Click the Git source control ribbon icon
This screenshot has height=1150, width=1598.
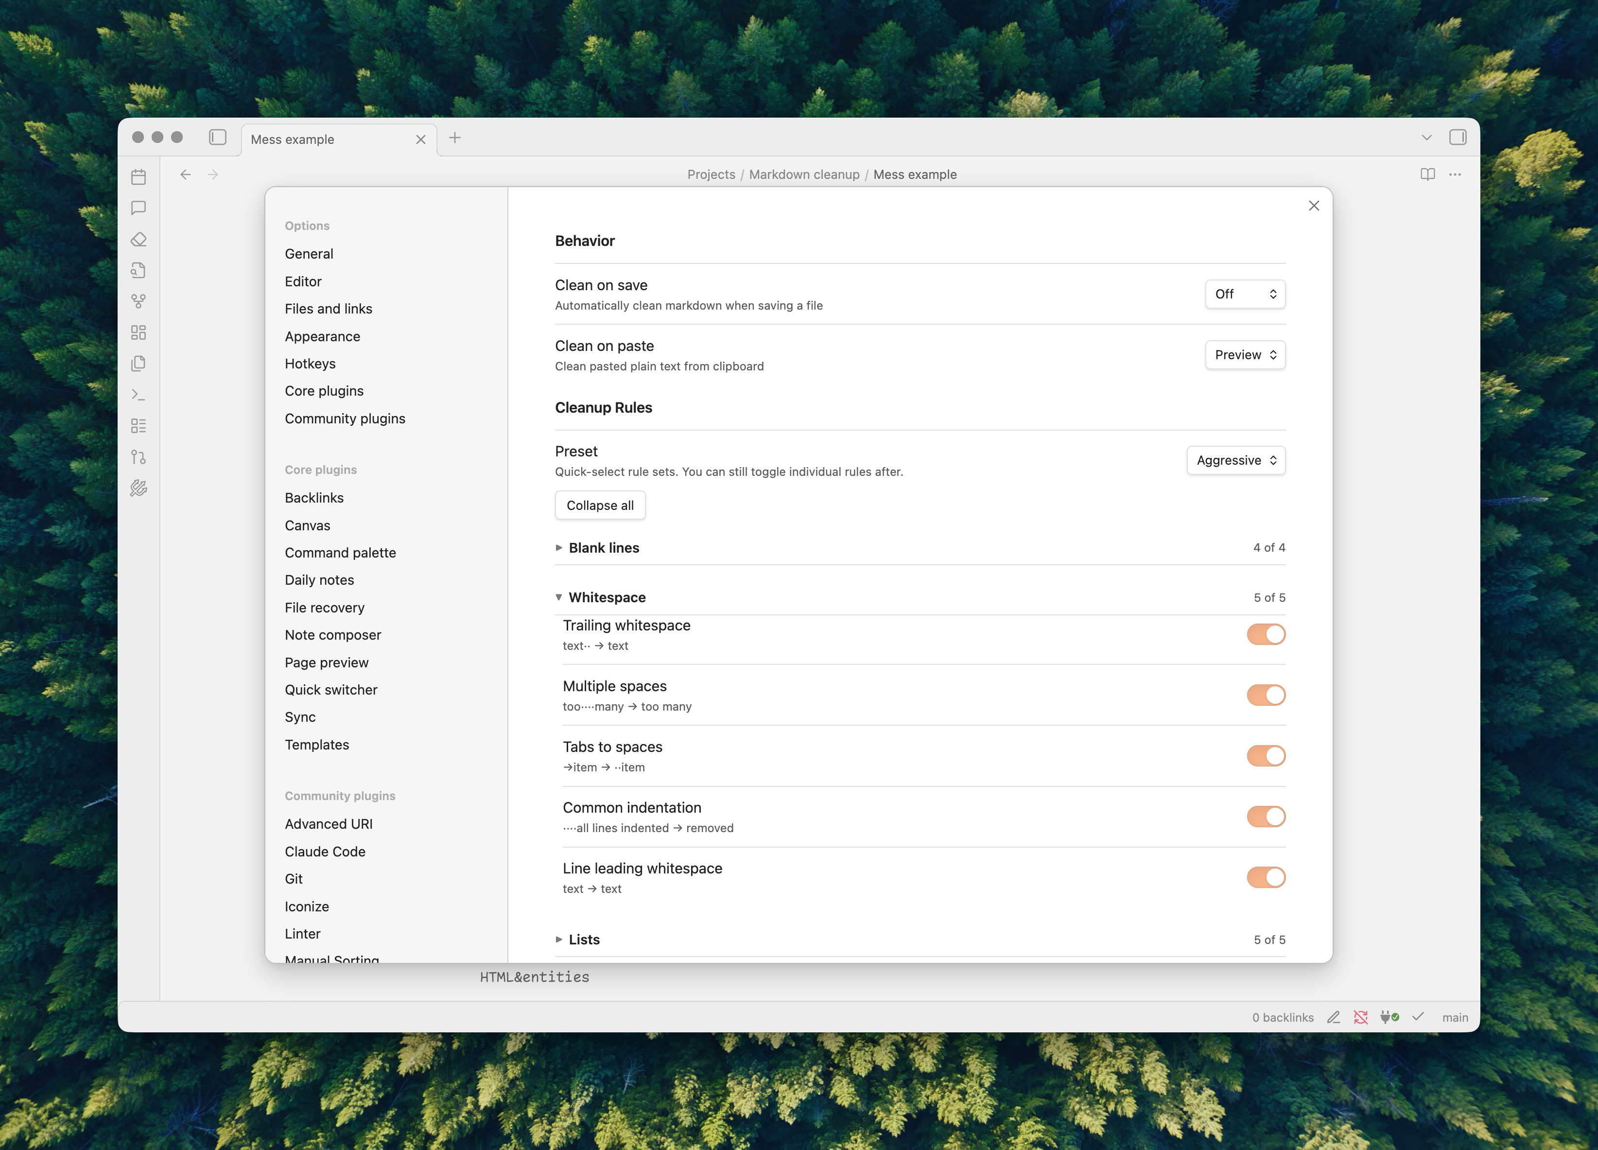point(139,457)
